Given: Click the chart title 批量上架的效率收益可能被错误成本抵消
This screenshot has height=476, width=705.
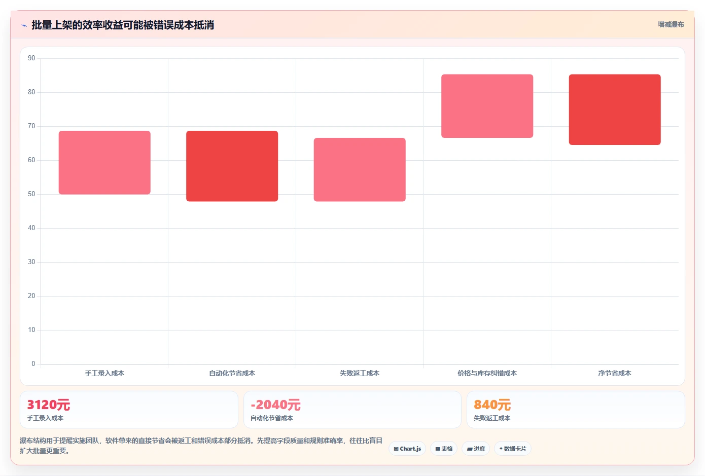Looking at the screenshot, I should tap(123, 25).
